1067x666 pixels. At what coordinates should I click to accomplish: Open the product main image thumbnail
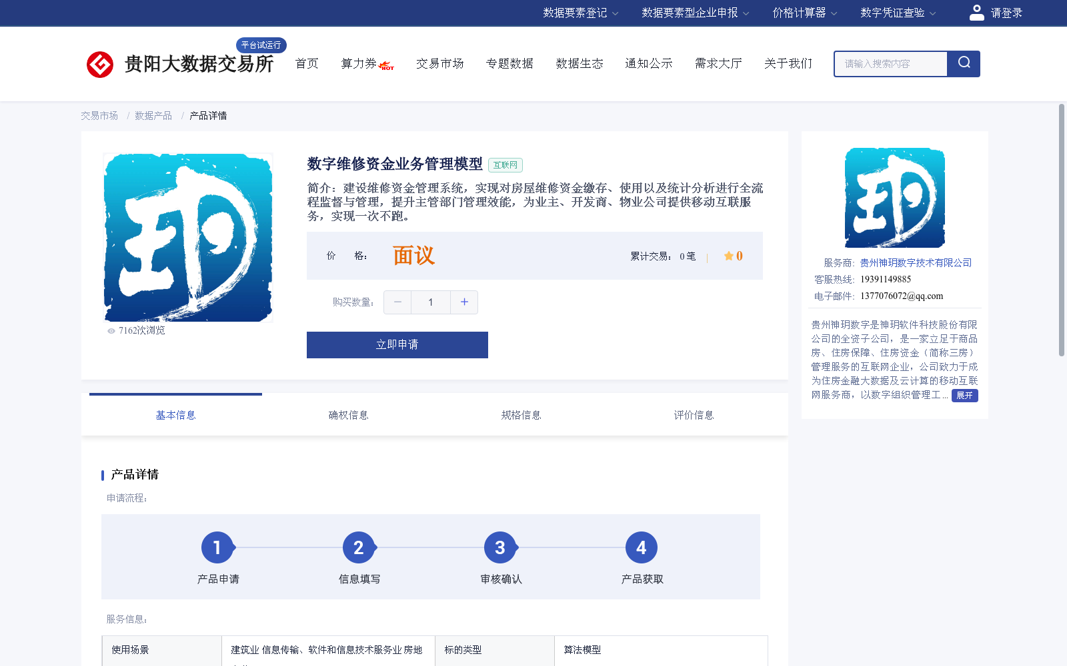[x=188, y=238]
